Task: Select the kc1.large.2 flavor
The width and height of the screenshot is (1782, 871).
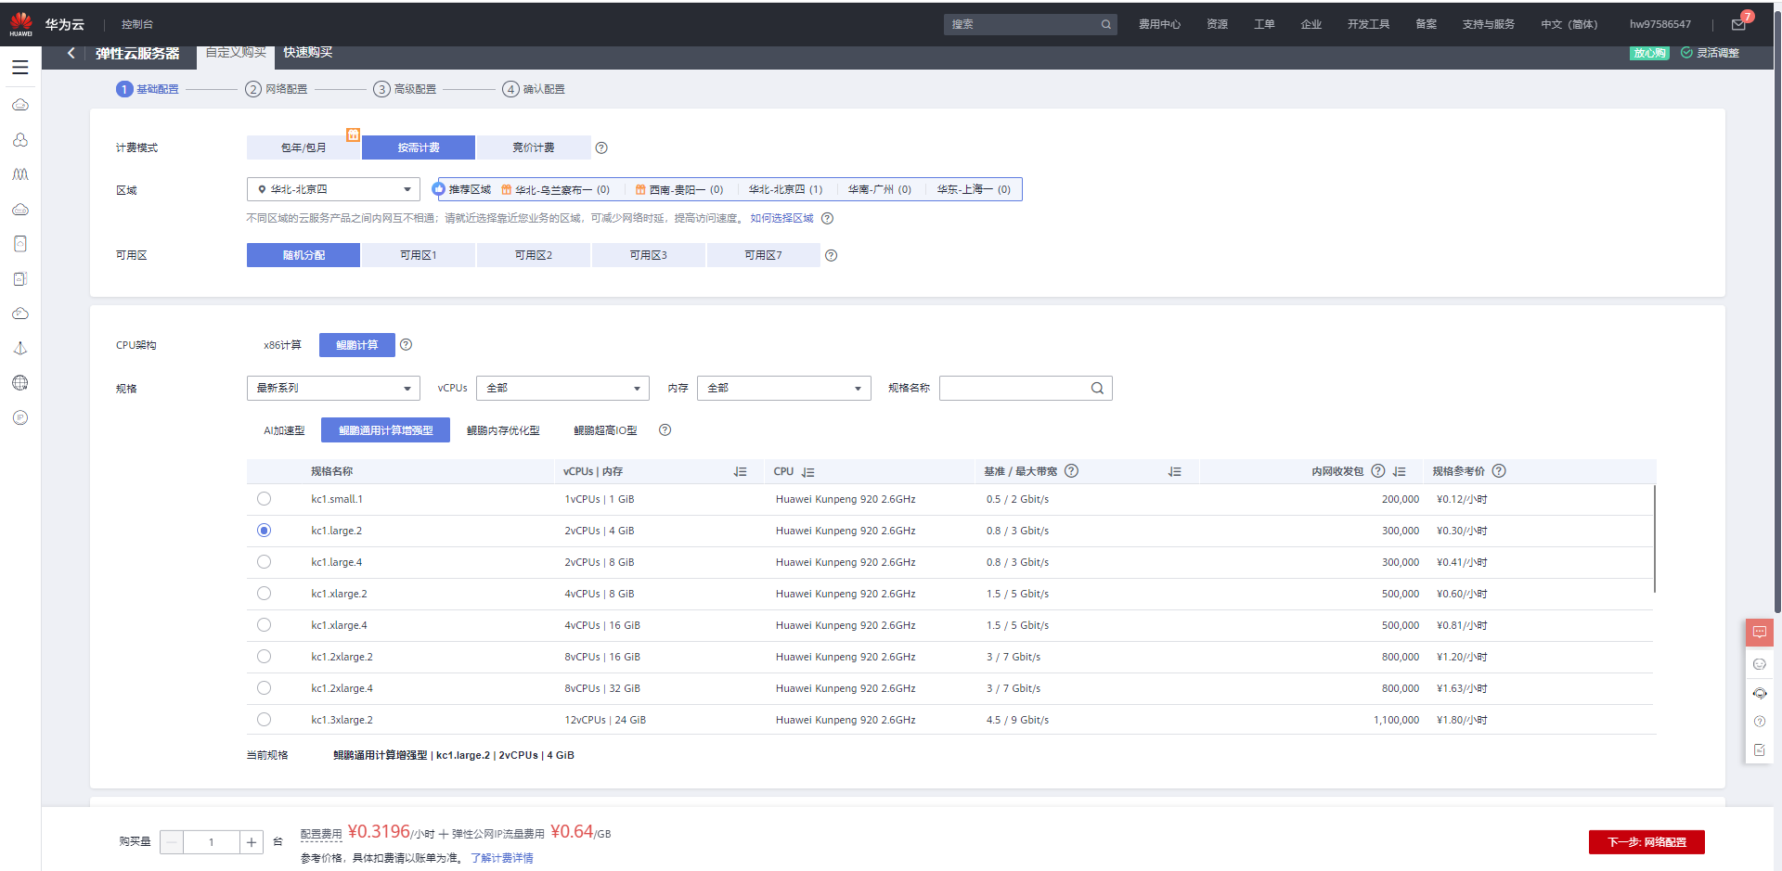Action: [x=265, y=531]
